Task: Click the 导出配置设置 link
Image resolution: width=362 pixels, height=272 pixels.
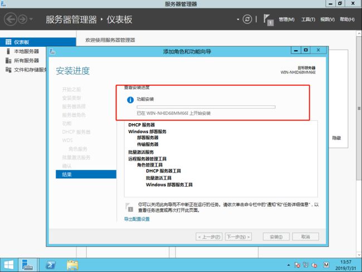Action: click(136, 219)
